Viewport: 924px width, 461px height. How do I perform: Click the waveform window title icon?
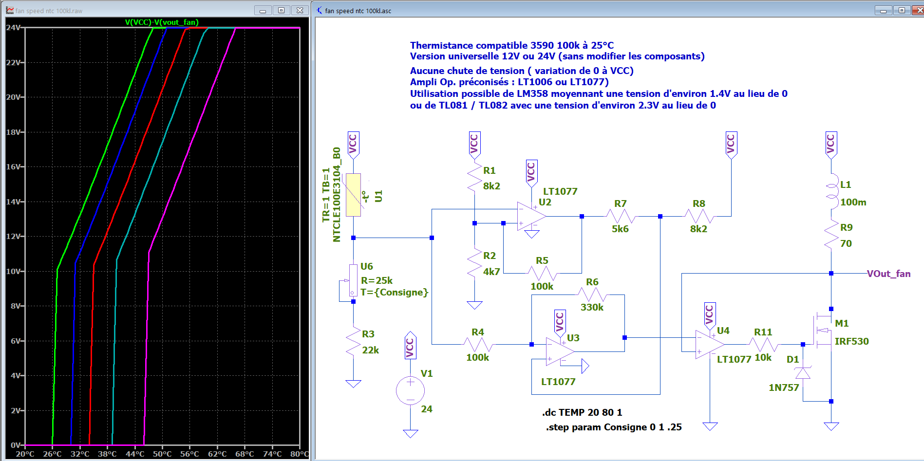tap(10, 10)
